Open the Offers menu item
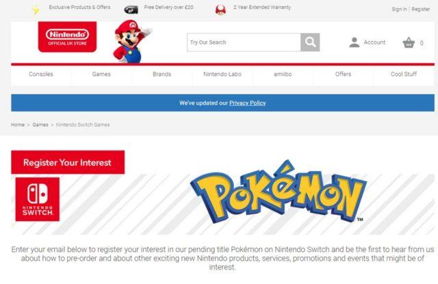Image resolution: width=438 pixels, height=284 pixels. tap(343, 75)
